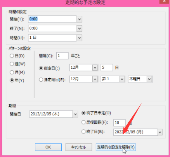Open the 開始日 start date picker dropdown
Image resolution: width=170 pixels, height=157 pixels.
pyautogui.click(x=75, y=114)
